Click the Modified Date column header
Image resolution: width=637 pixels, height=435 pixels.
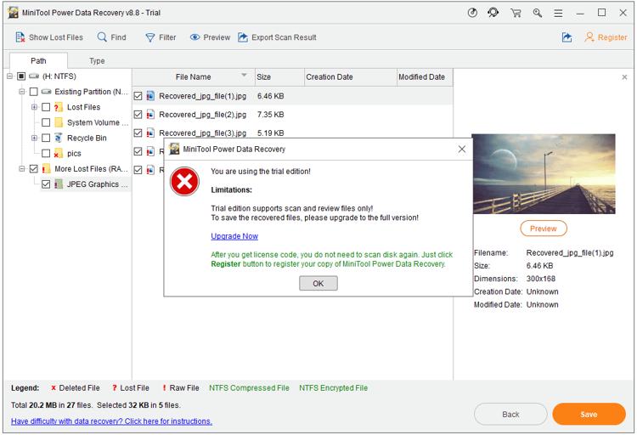point(425,76)
